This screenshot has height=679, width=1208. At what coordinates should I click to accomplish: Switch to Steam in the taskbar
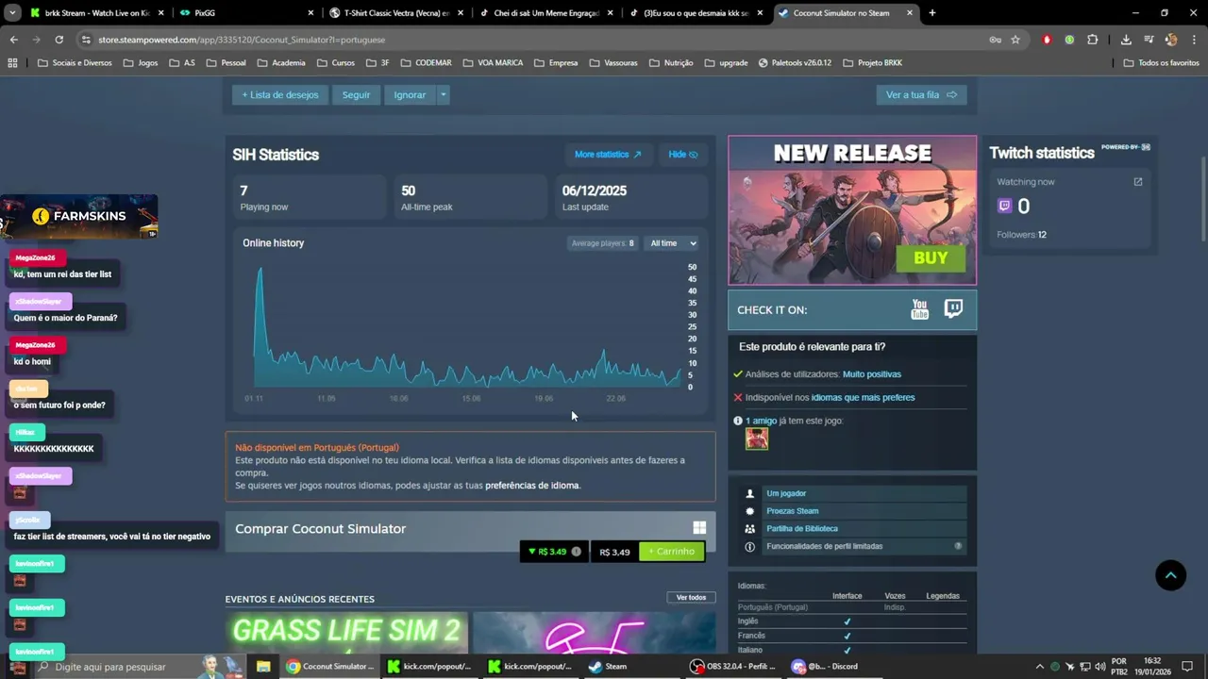[607, 666]
